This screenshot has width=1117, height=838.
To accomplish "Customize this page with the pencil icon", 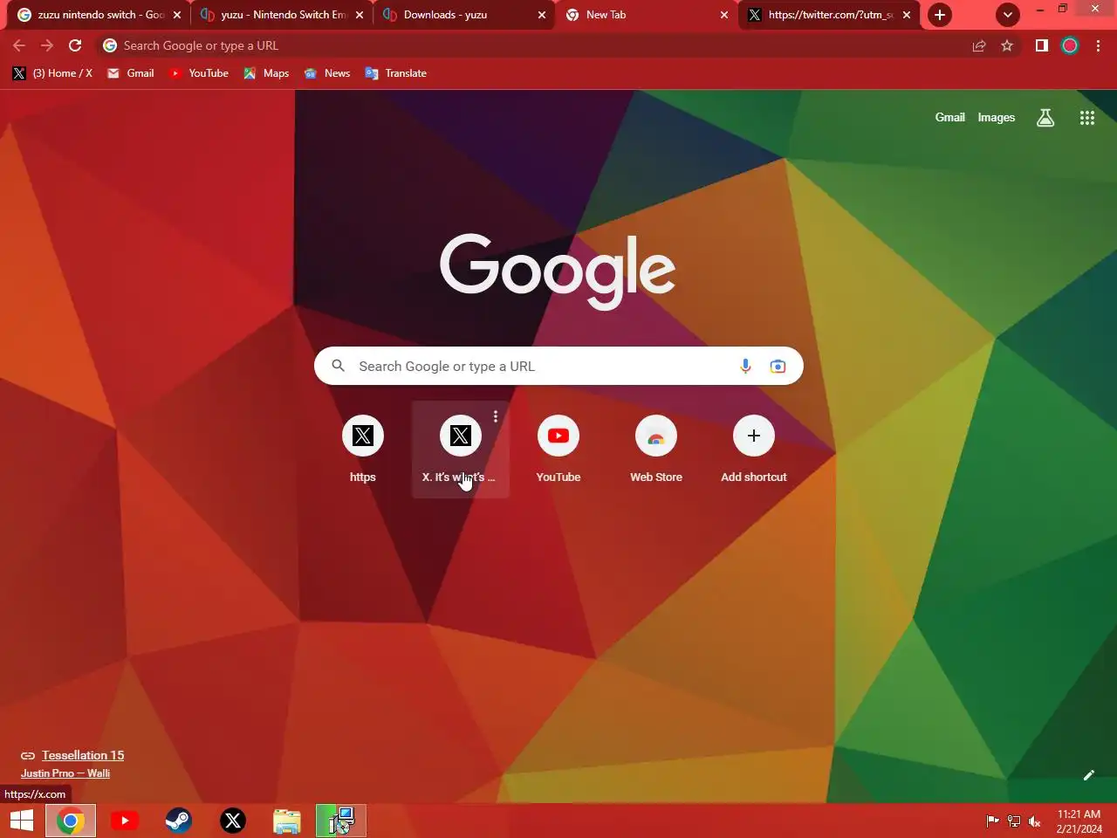I will pyautogui.click(x=1088, y=775).
